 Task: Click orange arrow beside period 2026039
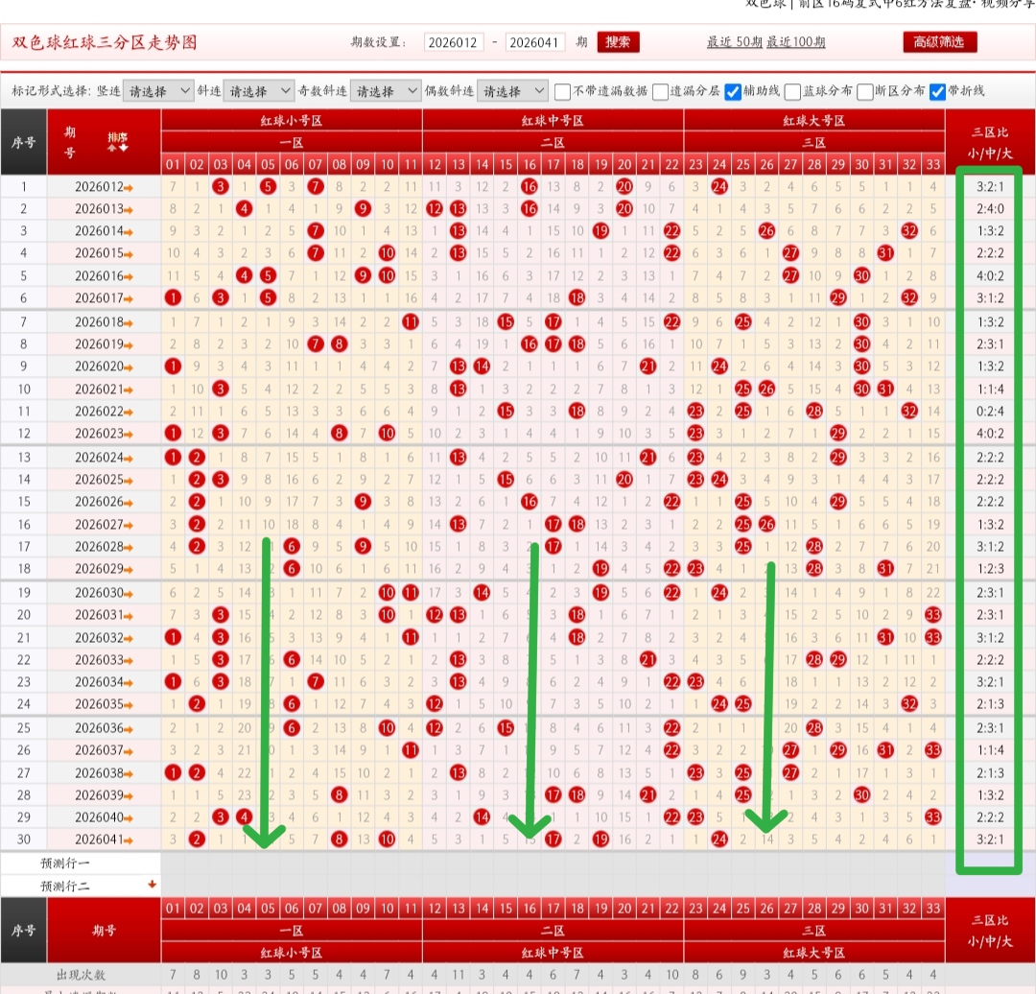129,797
